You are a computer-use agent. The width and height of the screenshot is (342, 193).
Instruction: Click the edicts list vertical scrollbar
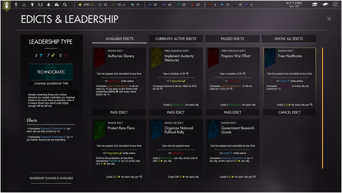click(322, 108)
